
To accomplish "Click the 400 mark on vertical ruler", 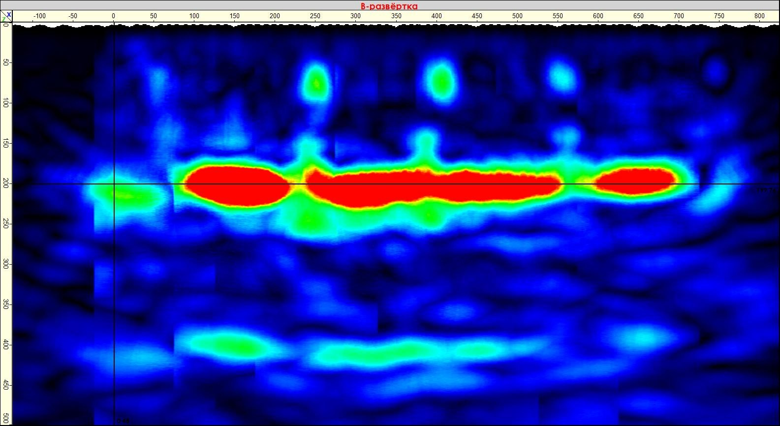I will [x=5, y=345].
